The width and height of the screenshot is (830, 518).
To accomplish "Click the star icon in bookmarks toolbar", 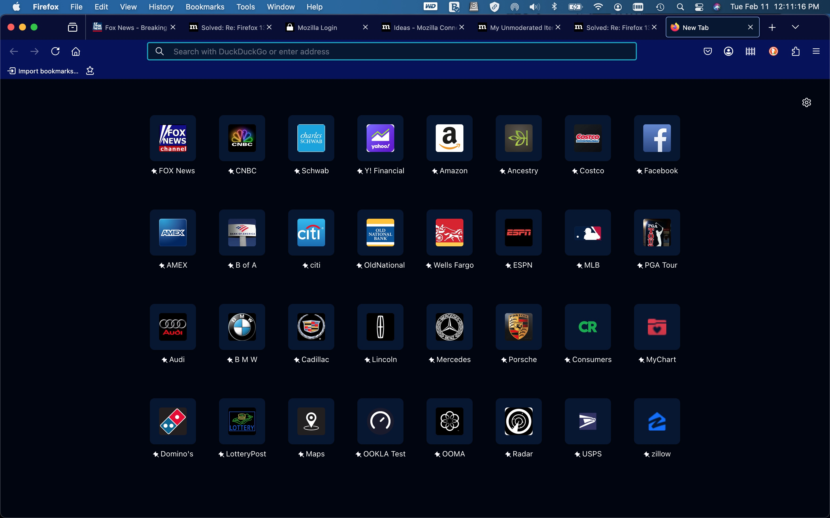I will (x=90, y=71).
